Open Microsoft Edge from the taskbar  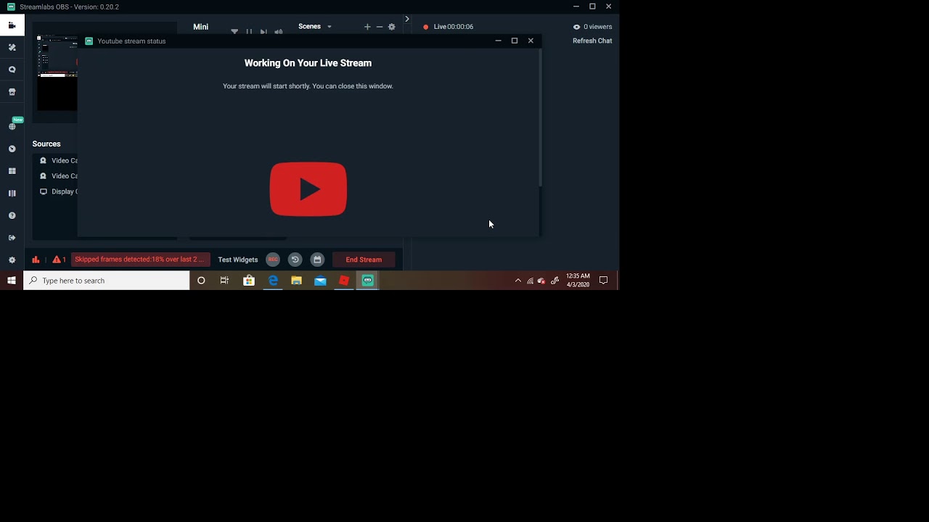click(x=273, y=281)
